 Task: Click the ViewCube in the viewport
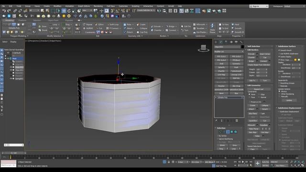click(x=203, y=48)
